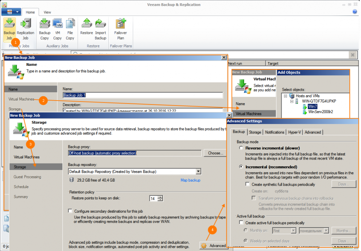The height and width of the screenshot is (251, 361).
Task: Check Configure secondary destinations for this job
Action: coord(70,211)
